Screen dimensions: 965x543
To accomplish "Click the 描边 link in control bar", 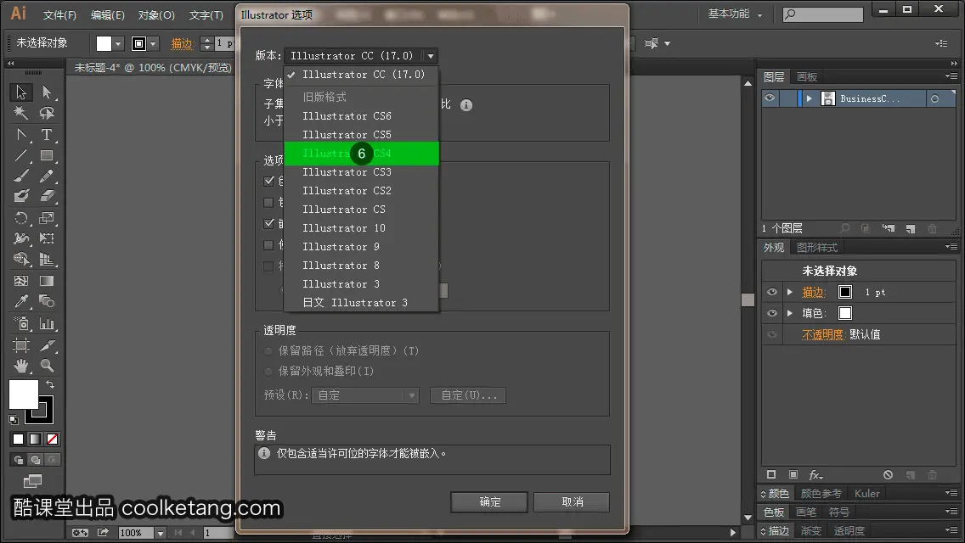I will coord(182,43).
